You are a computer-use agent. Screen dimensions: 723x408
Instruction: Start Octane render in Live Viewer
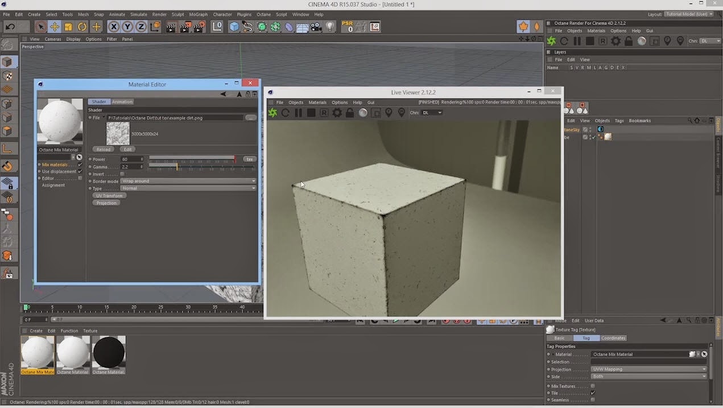click(x=272, y=113)
